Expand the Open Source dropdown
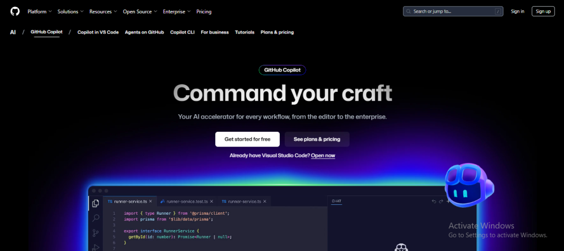The width and height of the screenshot is (564, 251). [x=140, y=12]
